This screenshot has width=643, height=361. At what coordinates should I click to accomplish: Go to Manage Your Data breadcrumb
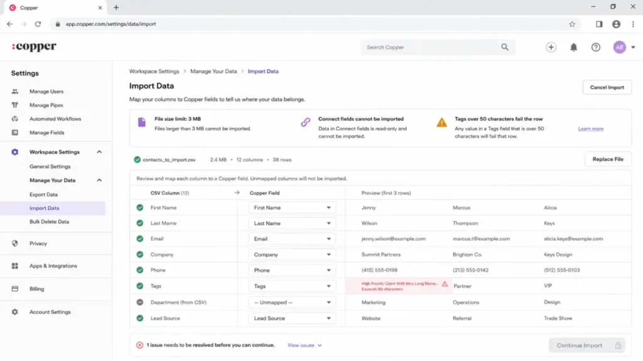213,71
